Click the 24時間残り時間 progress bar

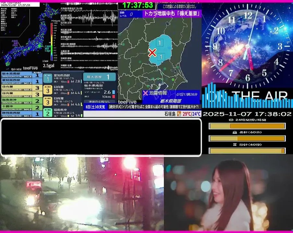pos(247,126)
